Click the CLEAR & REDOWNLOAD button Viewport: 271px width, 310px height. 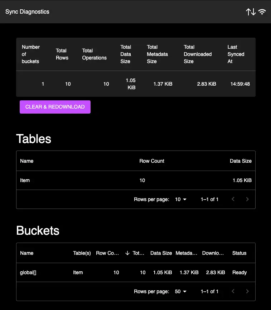tap(55, 107)
